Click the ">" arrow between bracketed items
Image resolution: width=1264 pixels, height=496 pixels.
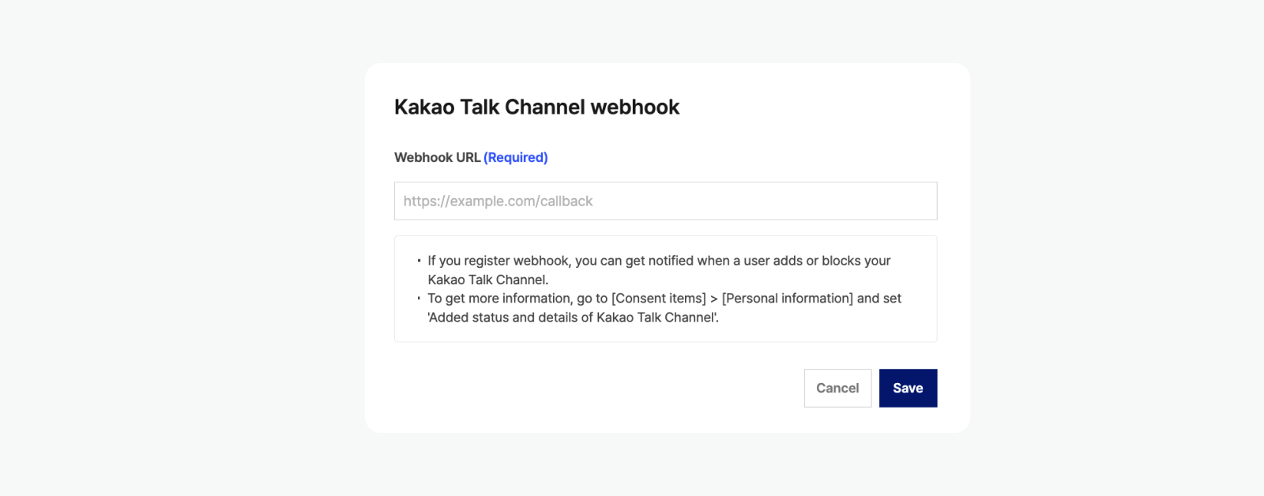coord(714,299)
